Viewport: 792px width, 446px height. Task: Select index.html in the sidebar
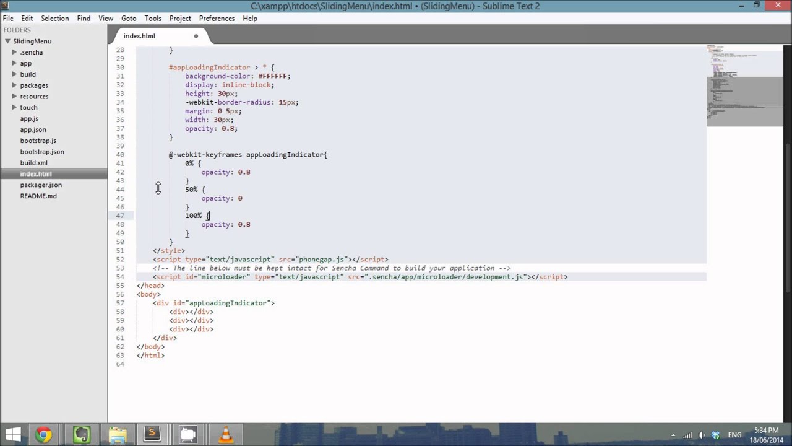pos(36,174)
